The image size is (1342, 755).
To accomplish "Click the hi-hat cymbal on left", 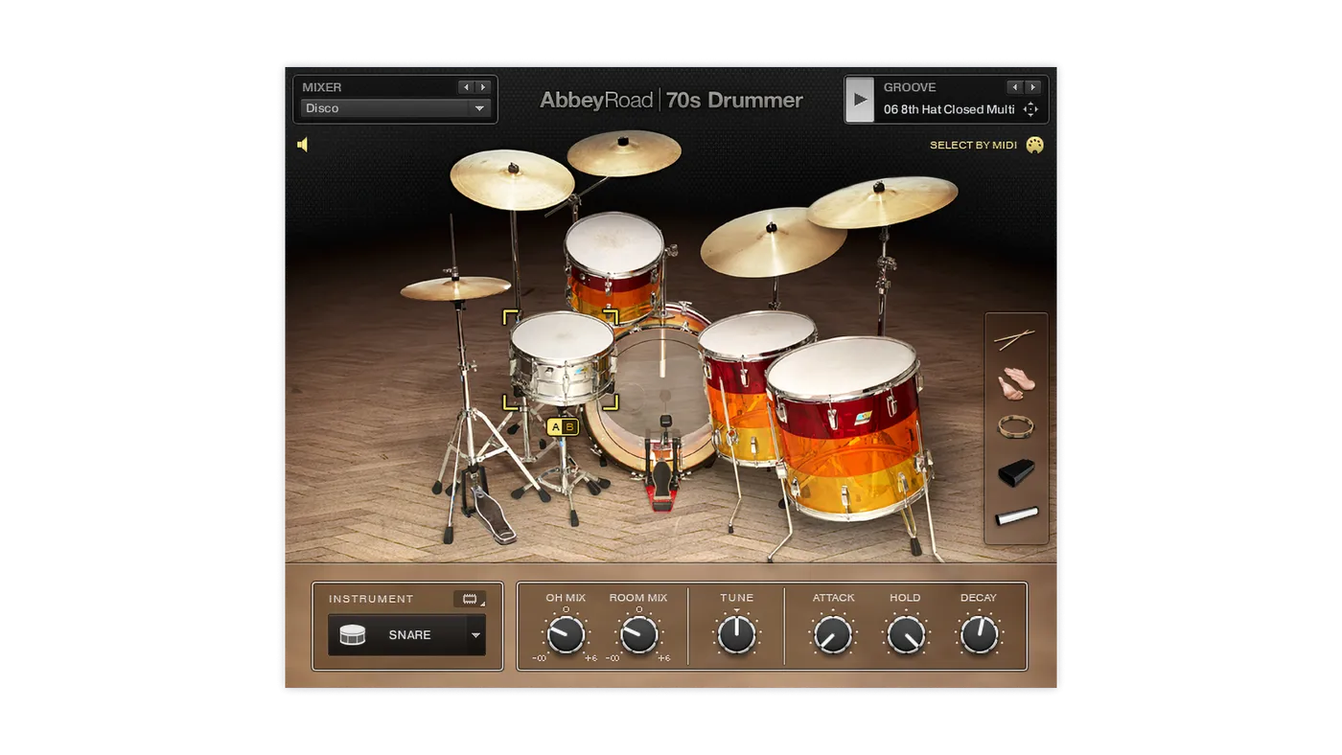I will [455, 287].
